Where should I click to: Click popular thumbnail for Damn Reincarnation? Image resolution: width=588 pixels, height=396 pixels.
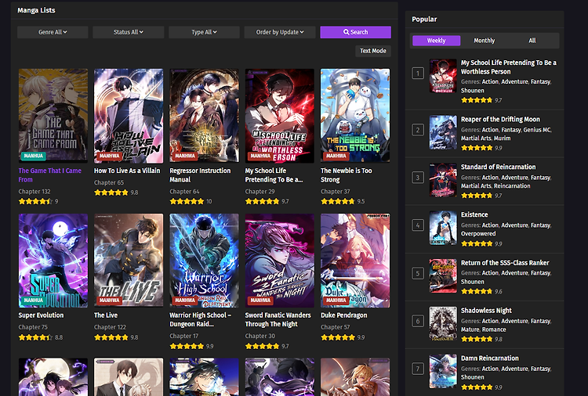tap(443, 371)
